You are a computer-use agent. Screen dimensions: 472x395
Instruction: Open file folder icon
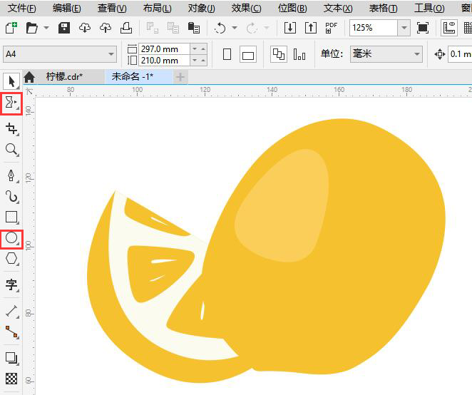(x=31, y=28)
